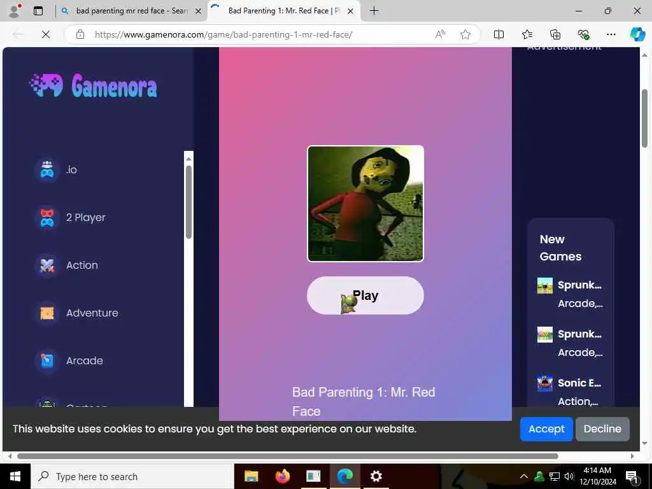Viewport: 652px width, 489px height.
Task: Click the New Games heading
Action: click(x=560, y=248)
